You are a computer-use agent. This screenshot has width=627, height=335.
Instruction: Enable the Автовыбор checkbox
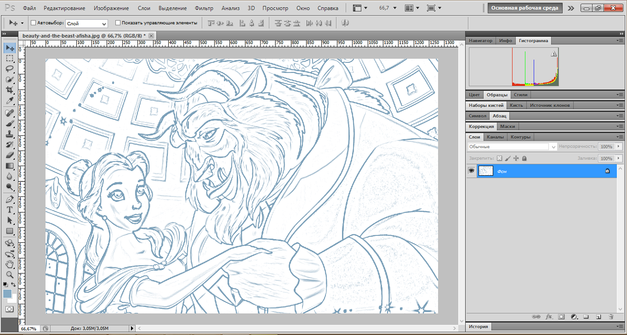pyautogui.click(x=33, y=22)
